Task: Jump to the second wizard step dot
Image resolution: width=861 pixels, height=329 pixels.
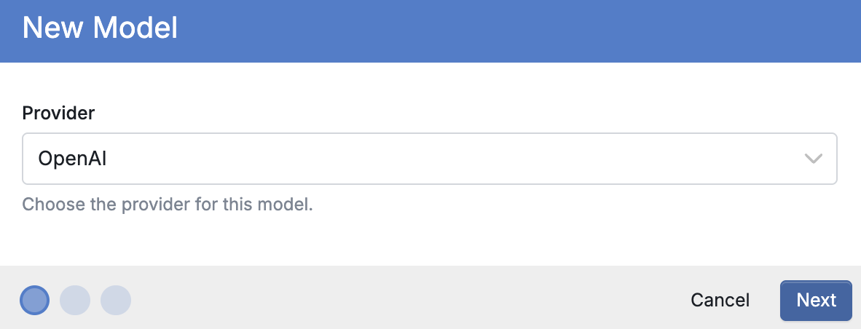Action: click(x=75, y=300)
